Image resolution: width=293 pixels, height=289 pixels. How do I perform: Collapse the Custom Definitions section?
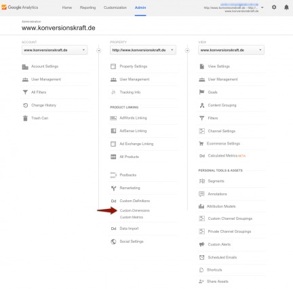tap(135, 201)
